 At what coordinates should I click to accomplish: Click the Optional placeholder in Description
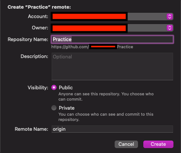point(62,57)
